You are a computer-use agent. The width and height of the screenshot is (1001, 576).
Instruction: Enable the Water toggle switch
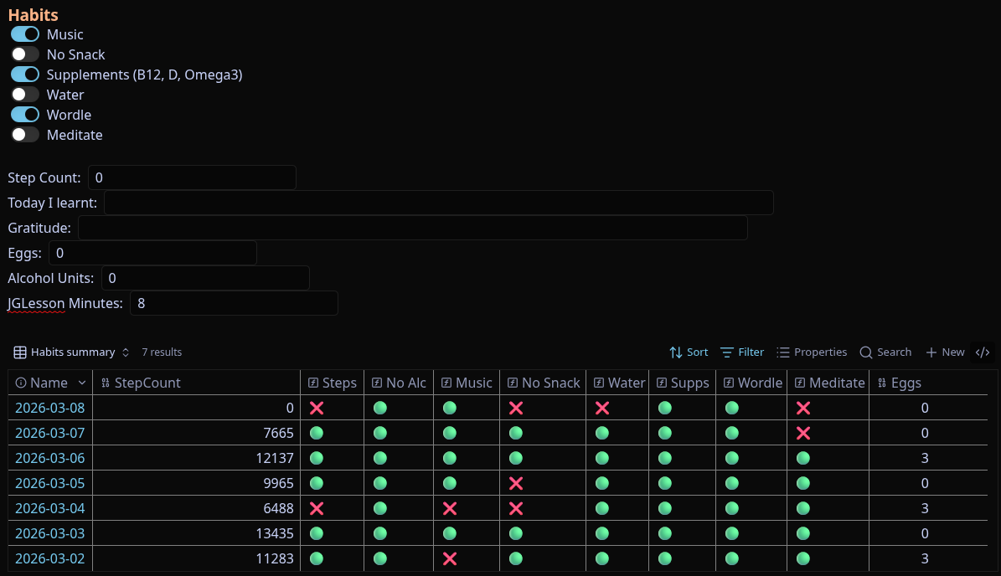25,95
